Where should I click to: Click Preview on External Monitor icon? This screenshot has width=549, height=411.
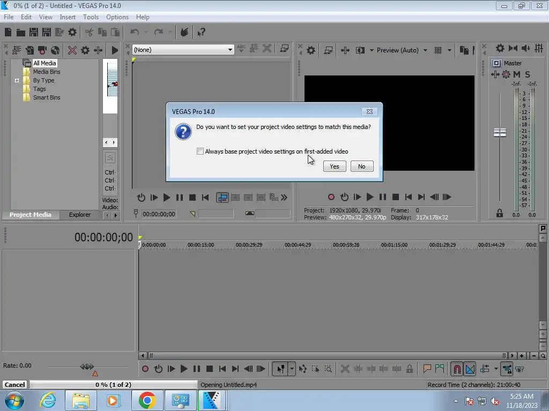tap(328, 50)
